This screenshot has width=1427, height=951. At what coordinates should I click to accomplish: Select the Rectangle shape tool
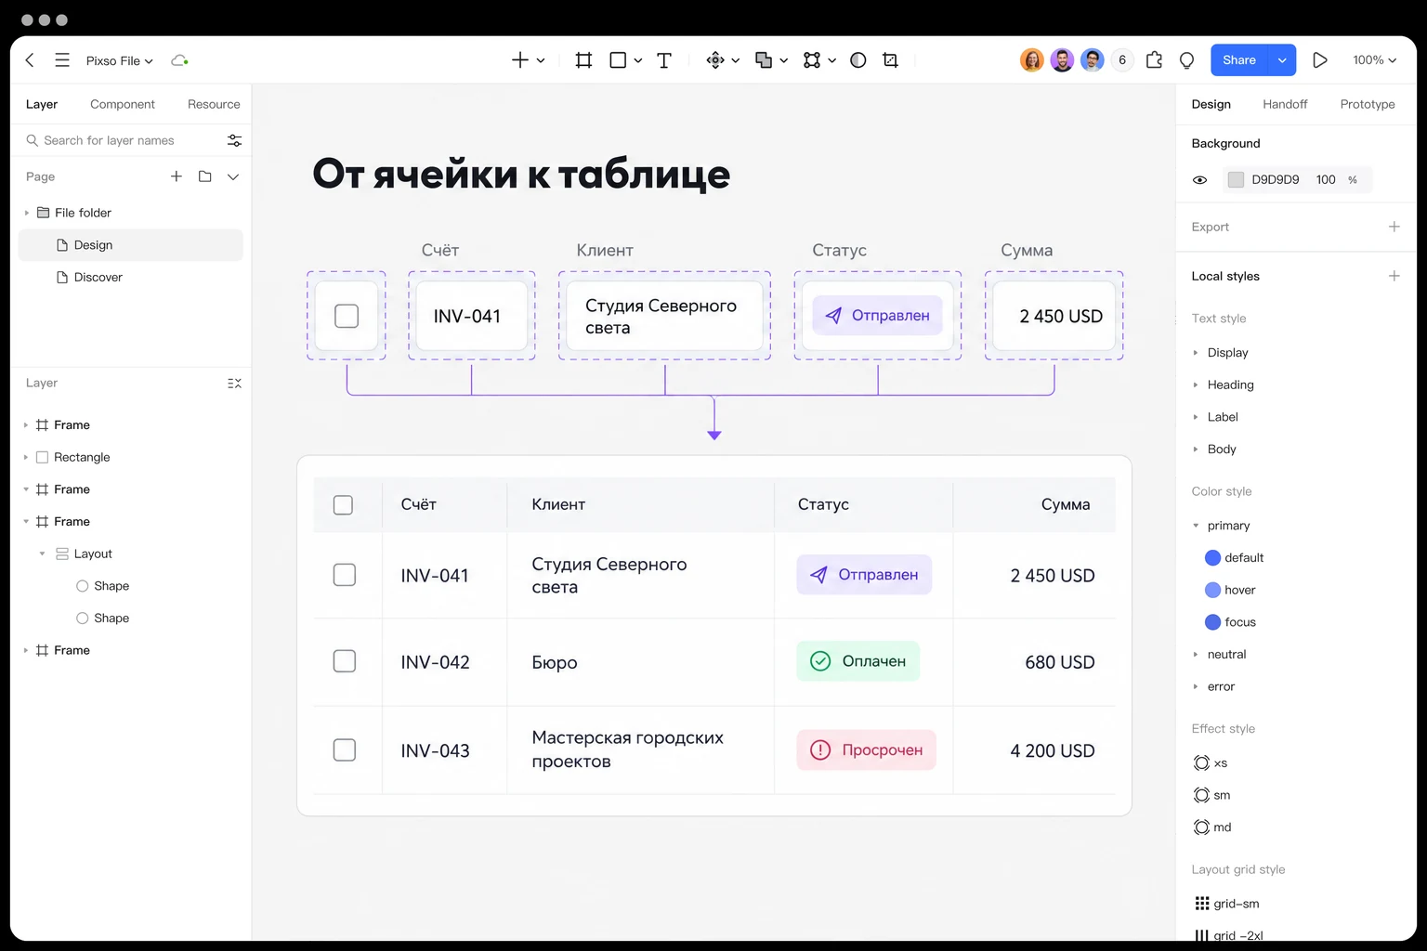618,60
